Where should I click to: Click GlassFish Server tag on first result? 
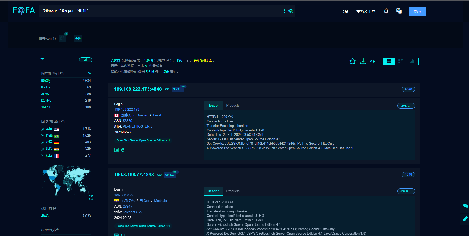(143, 141)
